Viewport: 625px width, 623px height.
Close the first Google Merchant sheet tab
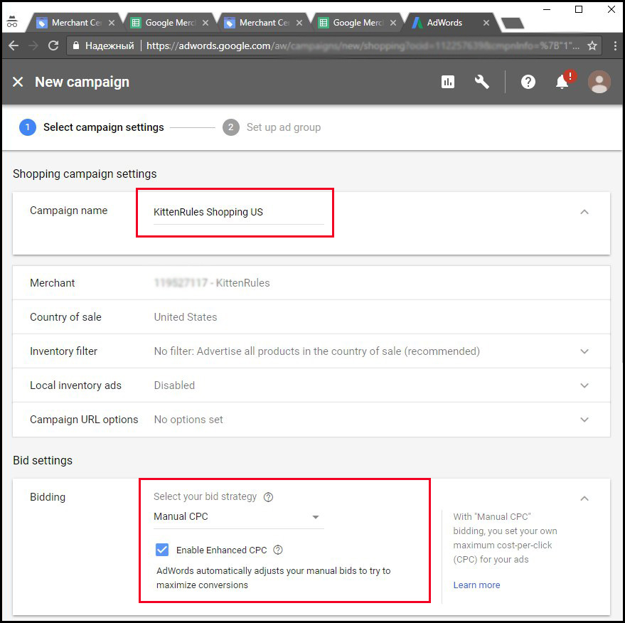tap(205, 23)
